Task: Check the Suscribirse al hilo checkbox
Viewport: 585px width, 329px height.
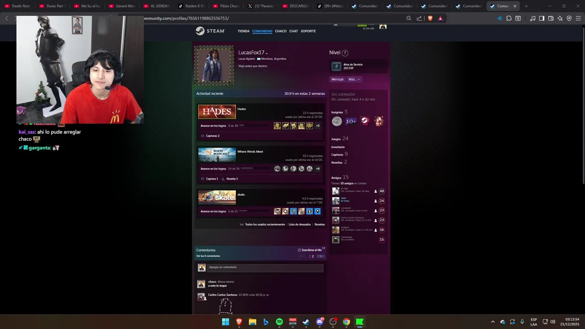Action: pyautogui.click(x=299, y=250)
